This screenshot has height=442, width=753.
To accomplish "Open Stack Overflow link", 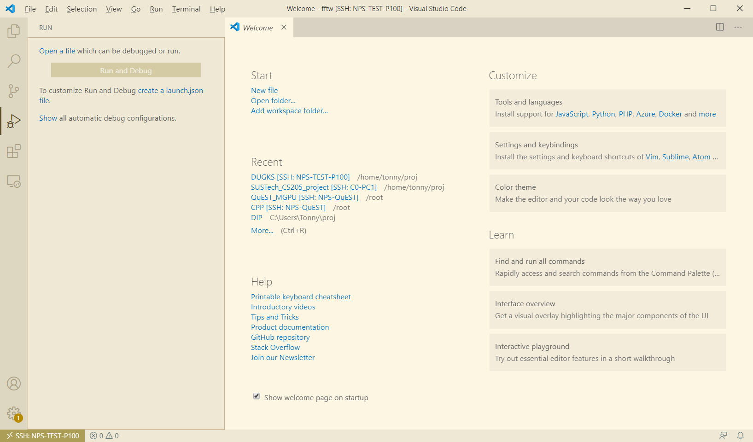I will click(275, 347).
